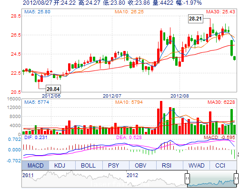The image size is (239, 189).
Task: Click the left range slider handle
Action: click(187, 179)
